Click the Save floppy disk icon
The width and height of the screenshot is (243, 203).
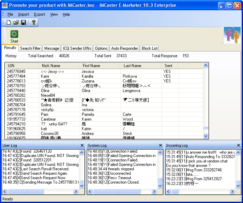click(x=24, y=22)
